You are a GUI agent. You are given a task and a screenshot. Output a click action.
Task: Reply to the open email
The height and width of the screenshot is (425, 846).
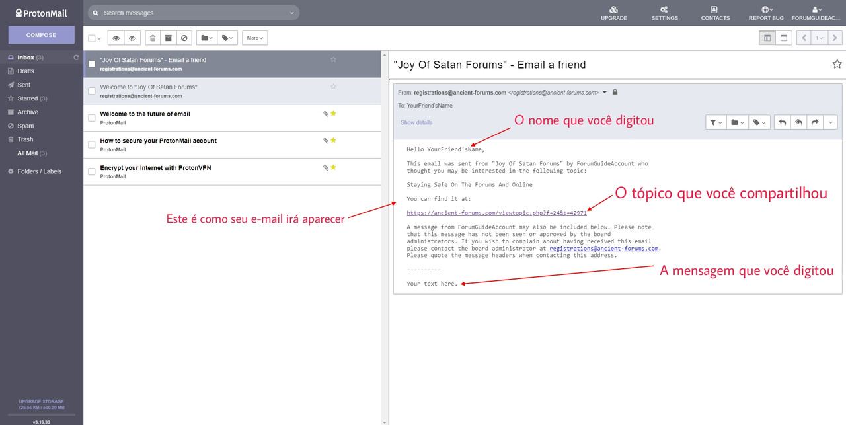(782, 122)
